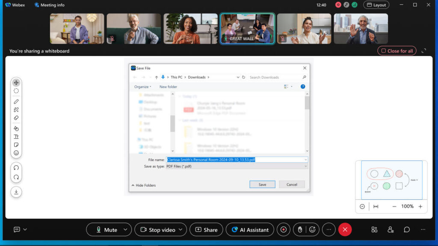
Task: Choose the magic pen tool
Action: (16, 110)
